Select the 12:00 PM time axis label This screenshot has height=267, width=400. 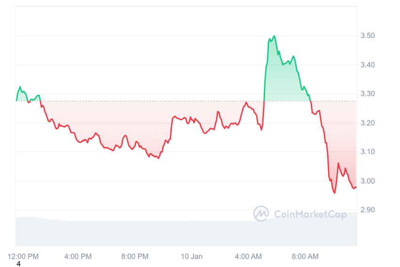[x=23, y=256]
